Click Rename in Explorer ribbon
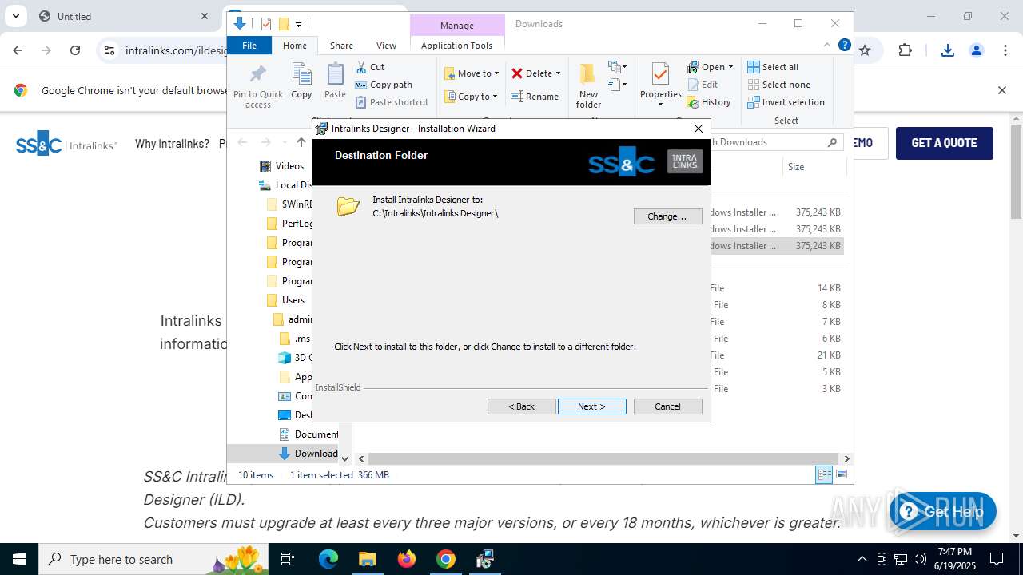1023x575 pixels. tap(535, 97)
